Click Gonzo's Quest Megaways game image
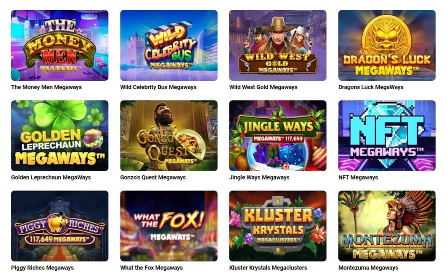This screenshot has width=447, height=275. coord(169,136)
